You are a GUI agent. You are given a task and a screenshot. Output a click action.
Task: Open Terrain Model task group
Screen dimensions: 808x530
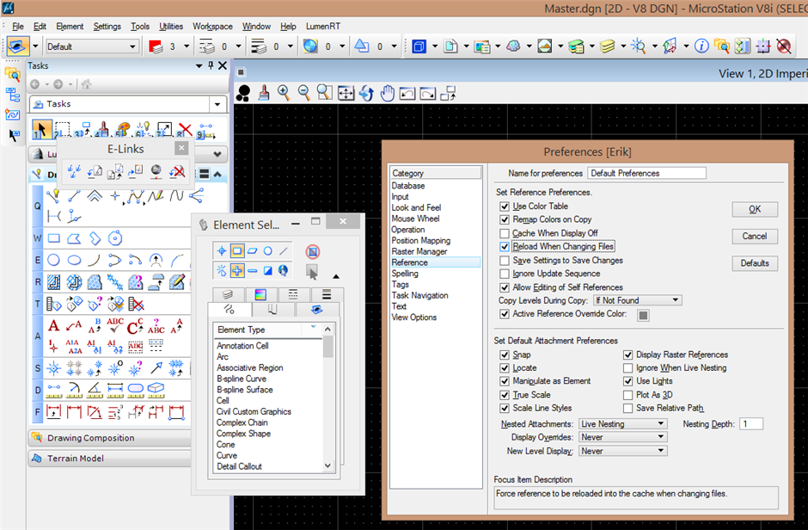(109, 459)
